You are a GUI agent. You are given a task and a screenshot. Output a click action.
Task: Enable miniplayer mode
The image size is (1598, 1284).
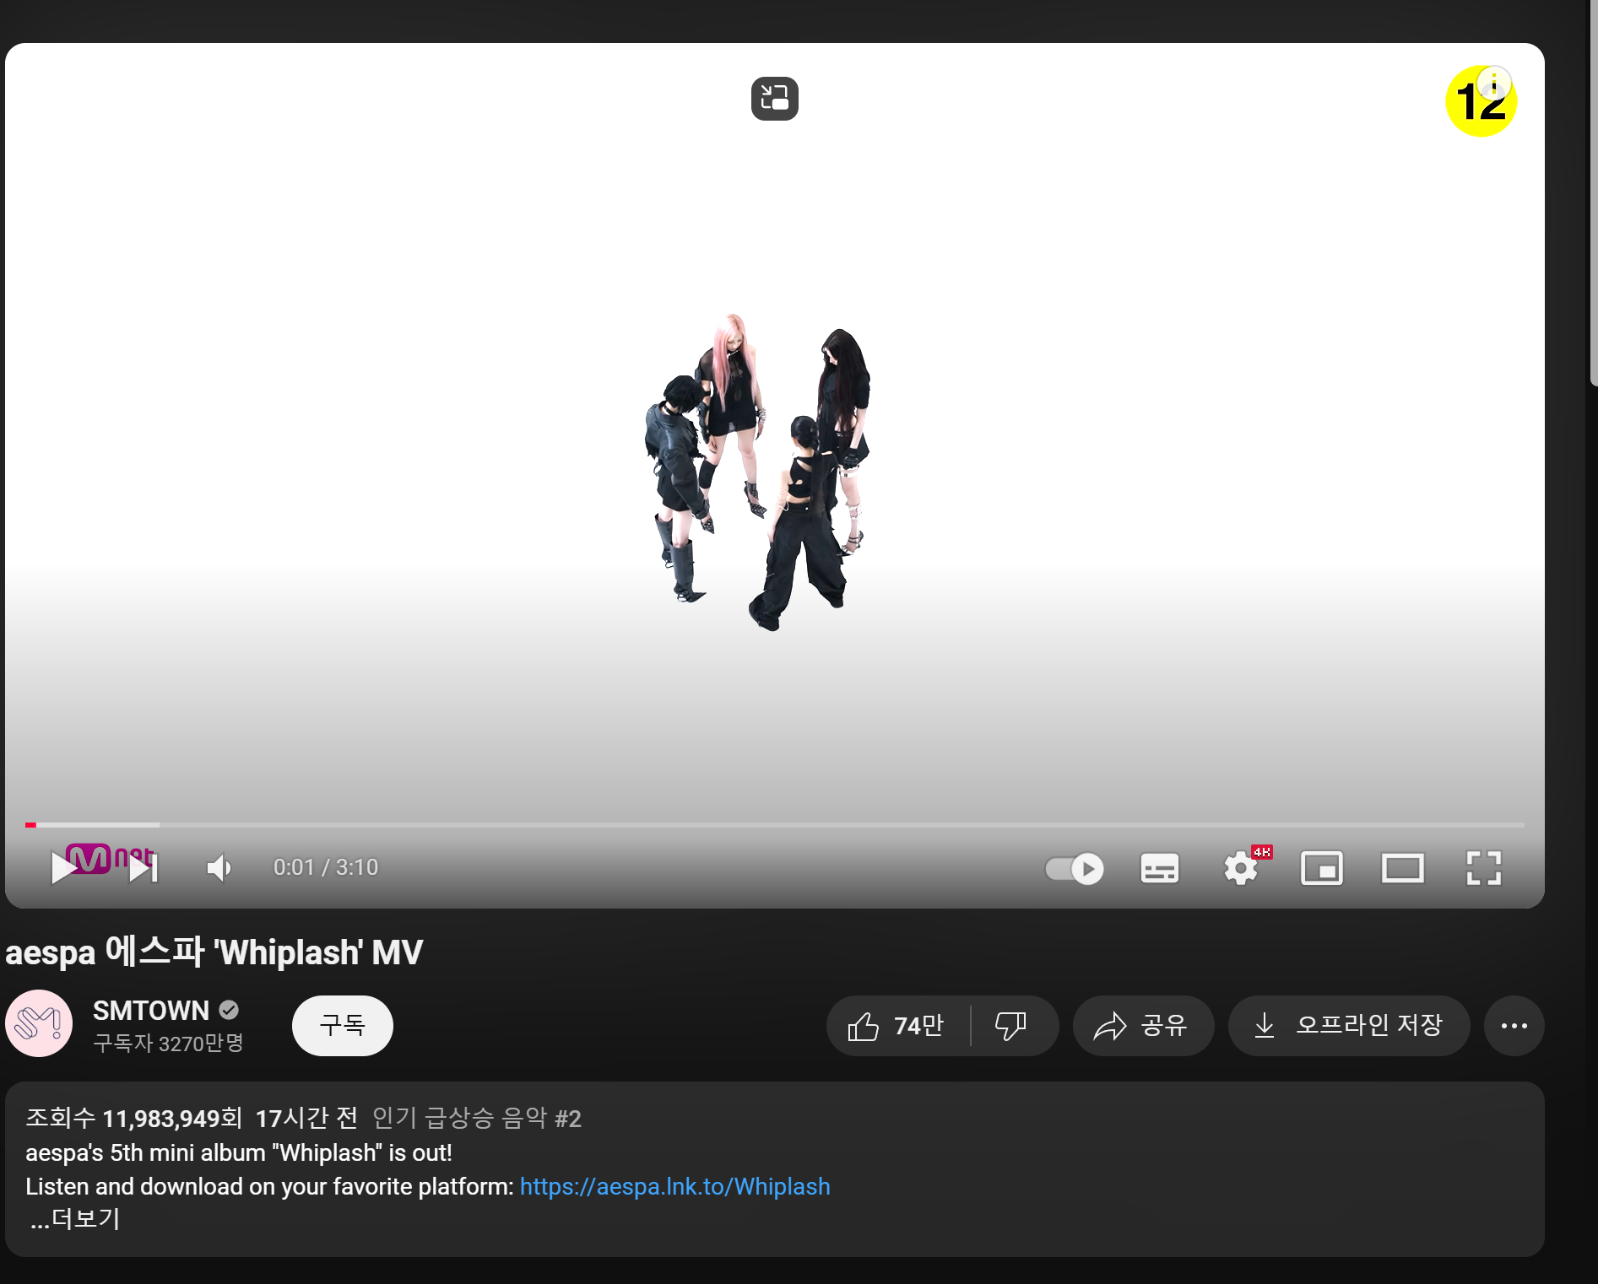point(1322,868)
